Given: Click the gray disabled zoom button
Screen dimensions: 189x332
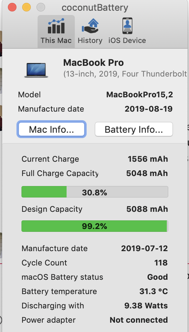Looking at the screenshot, I should tap(41, 8).
